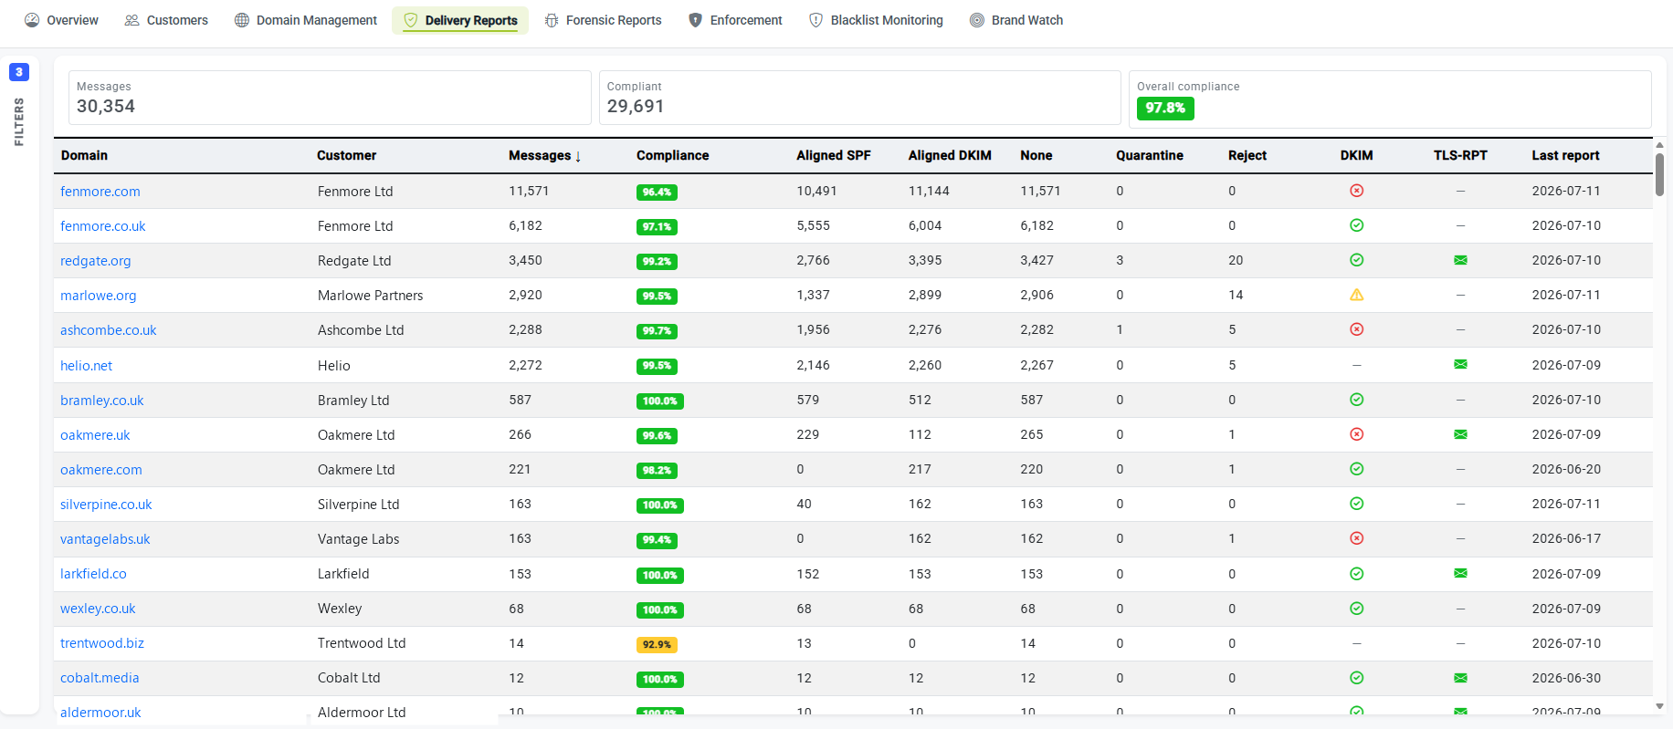Open wexley.co.uk domain link
1673x729 pixels.
(98, 609)
